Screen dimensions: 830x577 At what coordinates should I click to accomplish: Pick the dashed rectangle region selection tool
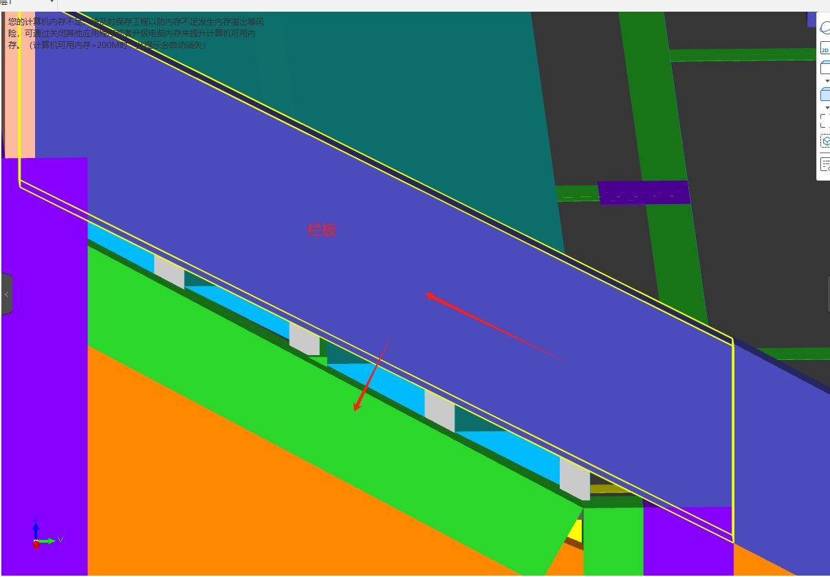(x=825, y=121)
